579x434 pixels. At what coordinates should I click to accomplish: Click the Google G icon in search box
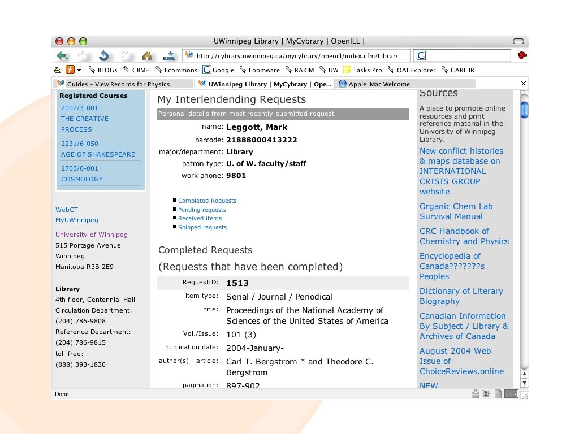point(421,55)
